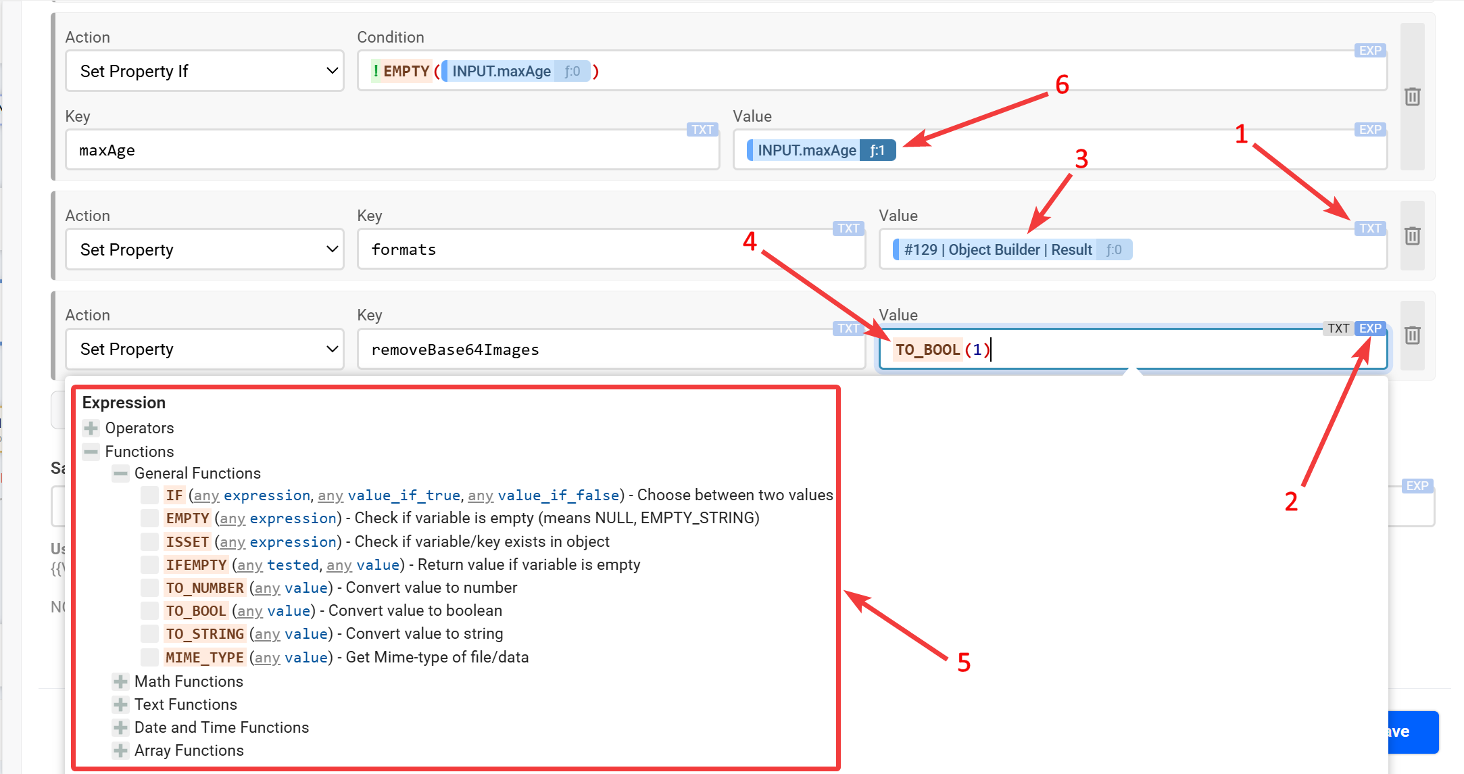Click trash icon for removeBase64Images row
The width and height of the screenshot is (1464, 774).
(1412, 335)
